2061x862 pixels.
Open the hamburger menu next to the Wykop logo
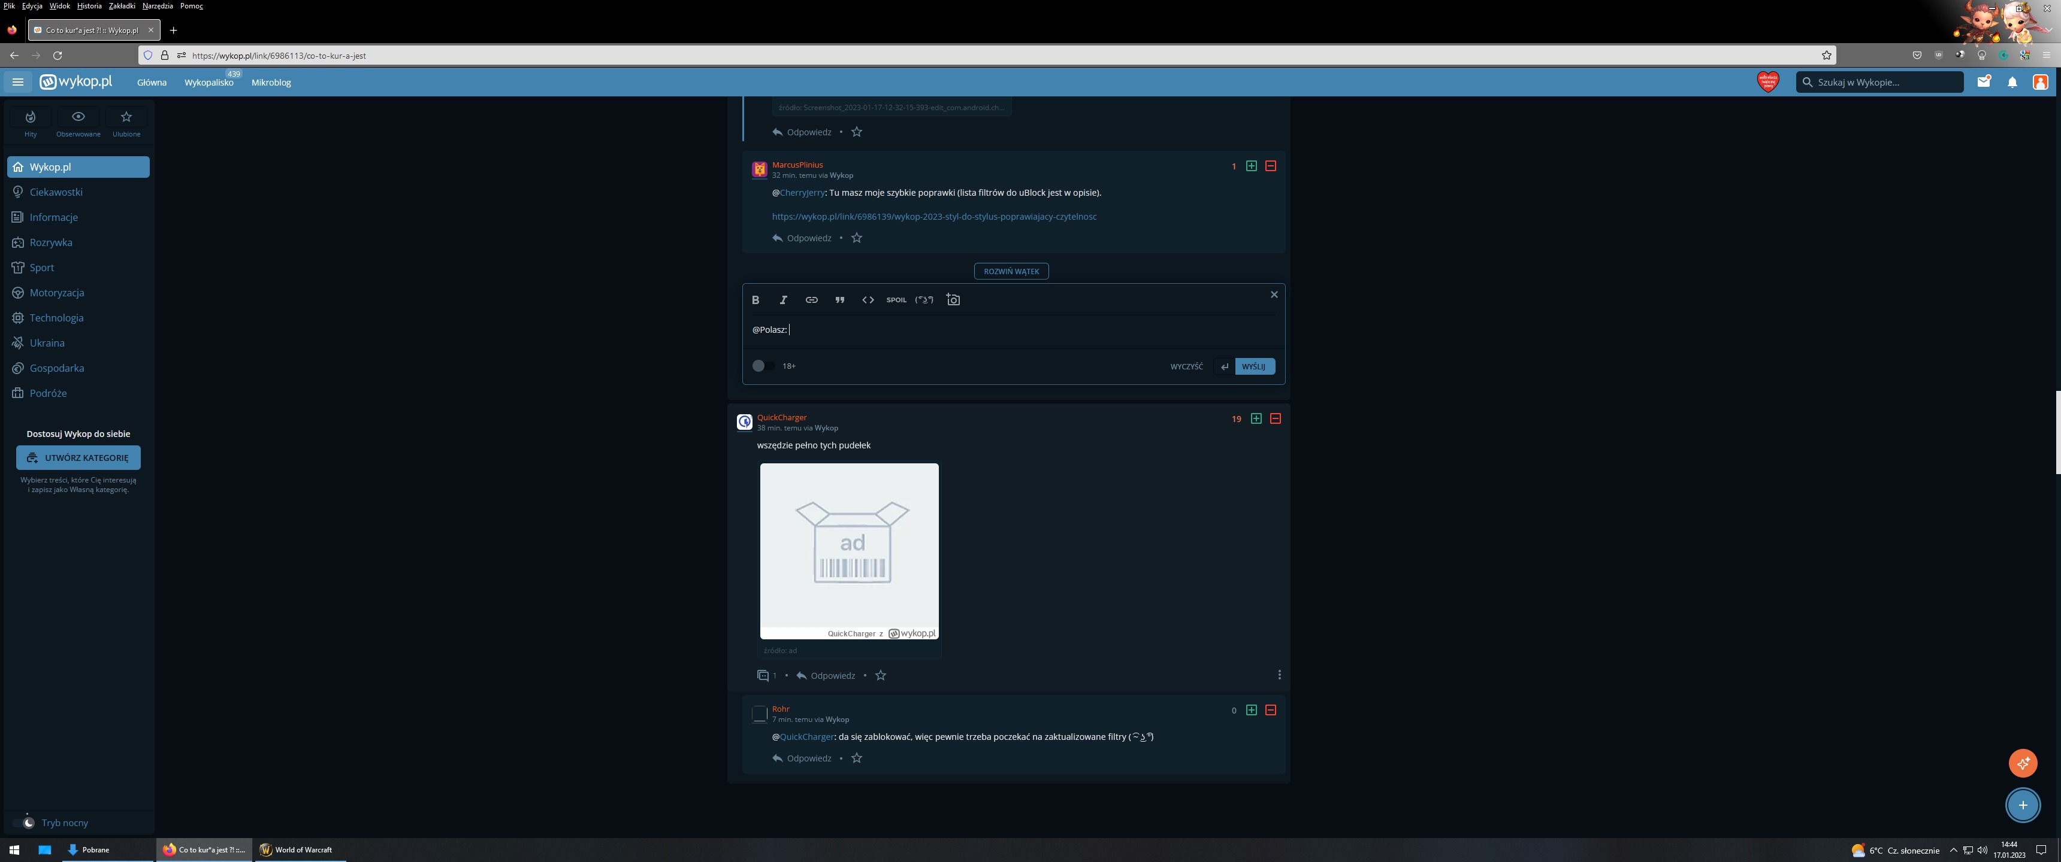(17, 83)
